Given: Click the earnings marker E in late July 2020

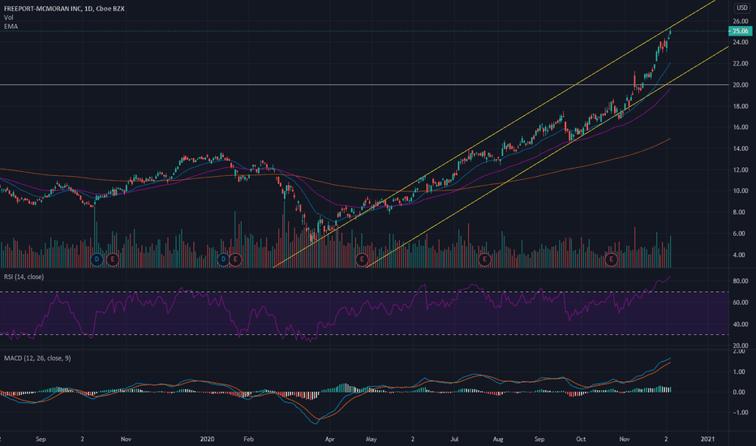Looking at the screenshot, I should pos(484,259).
